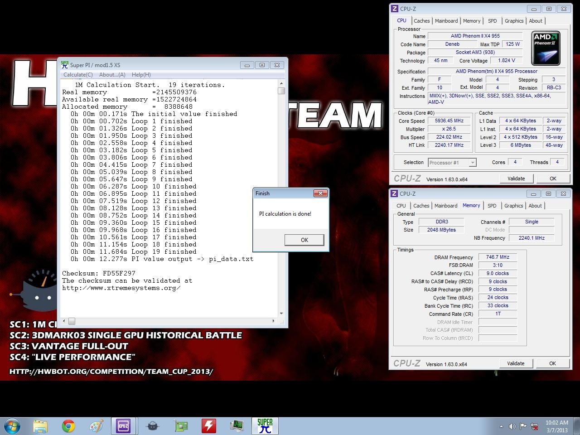This screenshot has width=580, height=435.
Task: Switch to CPU-Z via taskbar icon
Action: pyautogui.click(x=124, y=426)
